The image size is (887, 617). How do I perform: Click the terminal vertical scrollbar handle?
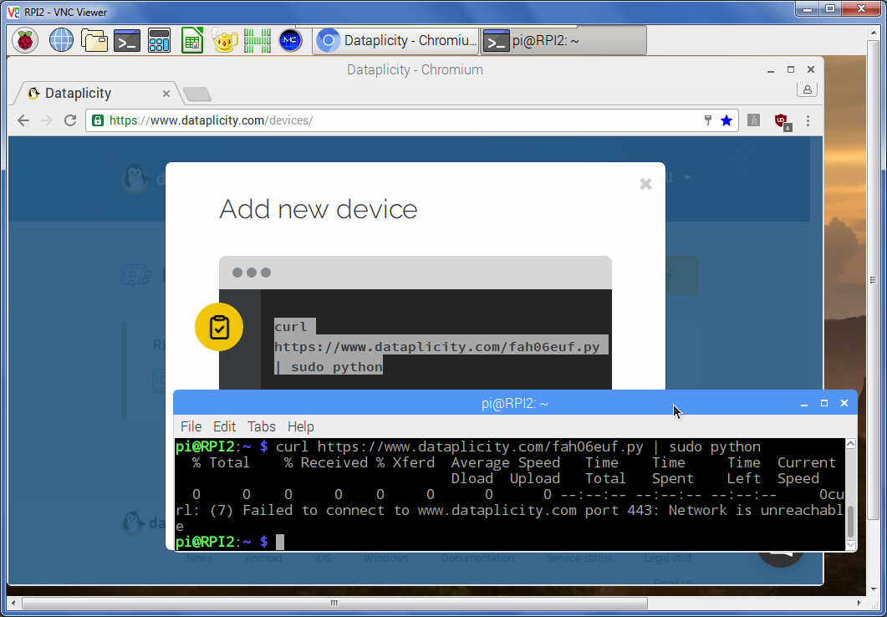point(851,522)
